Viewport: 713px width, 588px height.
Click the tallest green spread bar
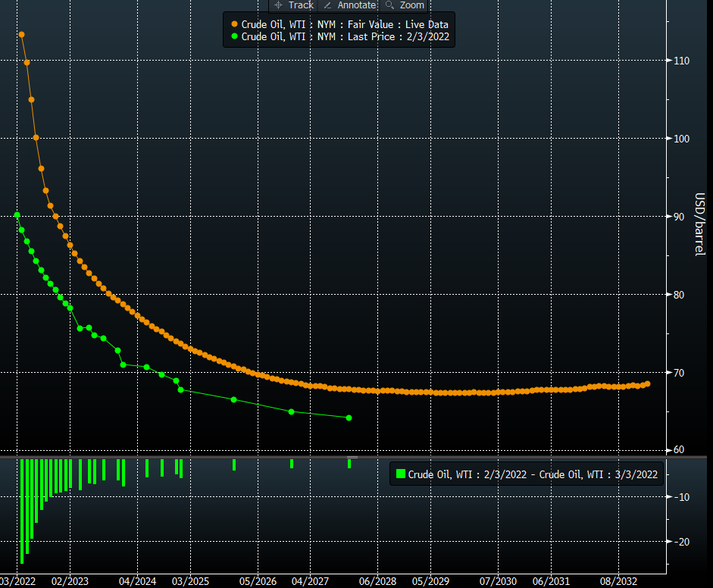click(22, 510)
